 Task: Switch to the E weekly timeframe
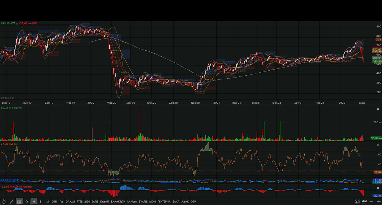point(41,202)
